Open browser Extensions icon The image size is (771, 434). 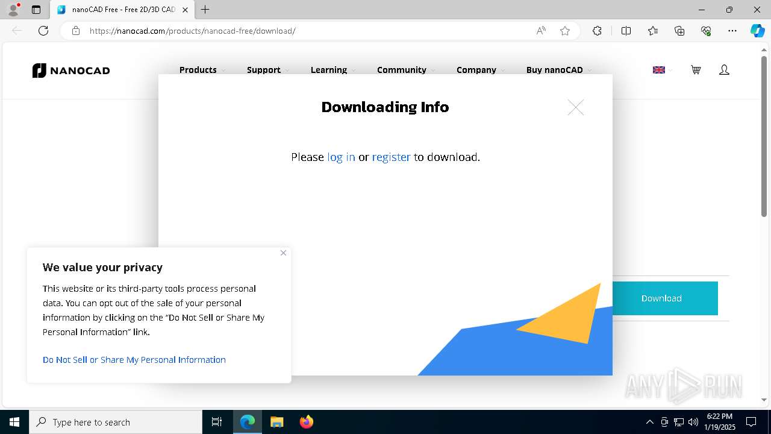[x=597, y=31]
